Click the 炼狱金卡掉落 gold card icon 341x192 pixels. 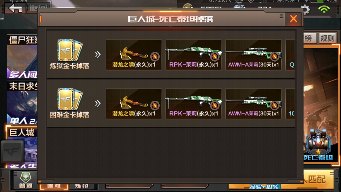pyautogui.click(x=70, y=50)
